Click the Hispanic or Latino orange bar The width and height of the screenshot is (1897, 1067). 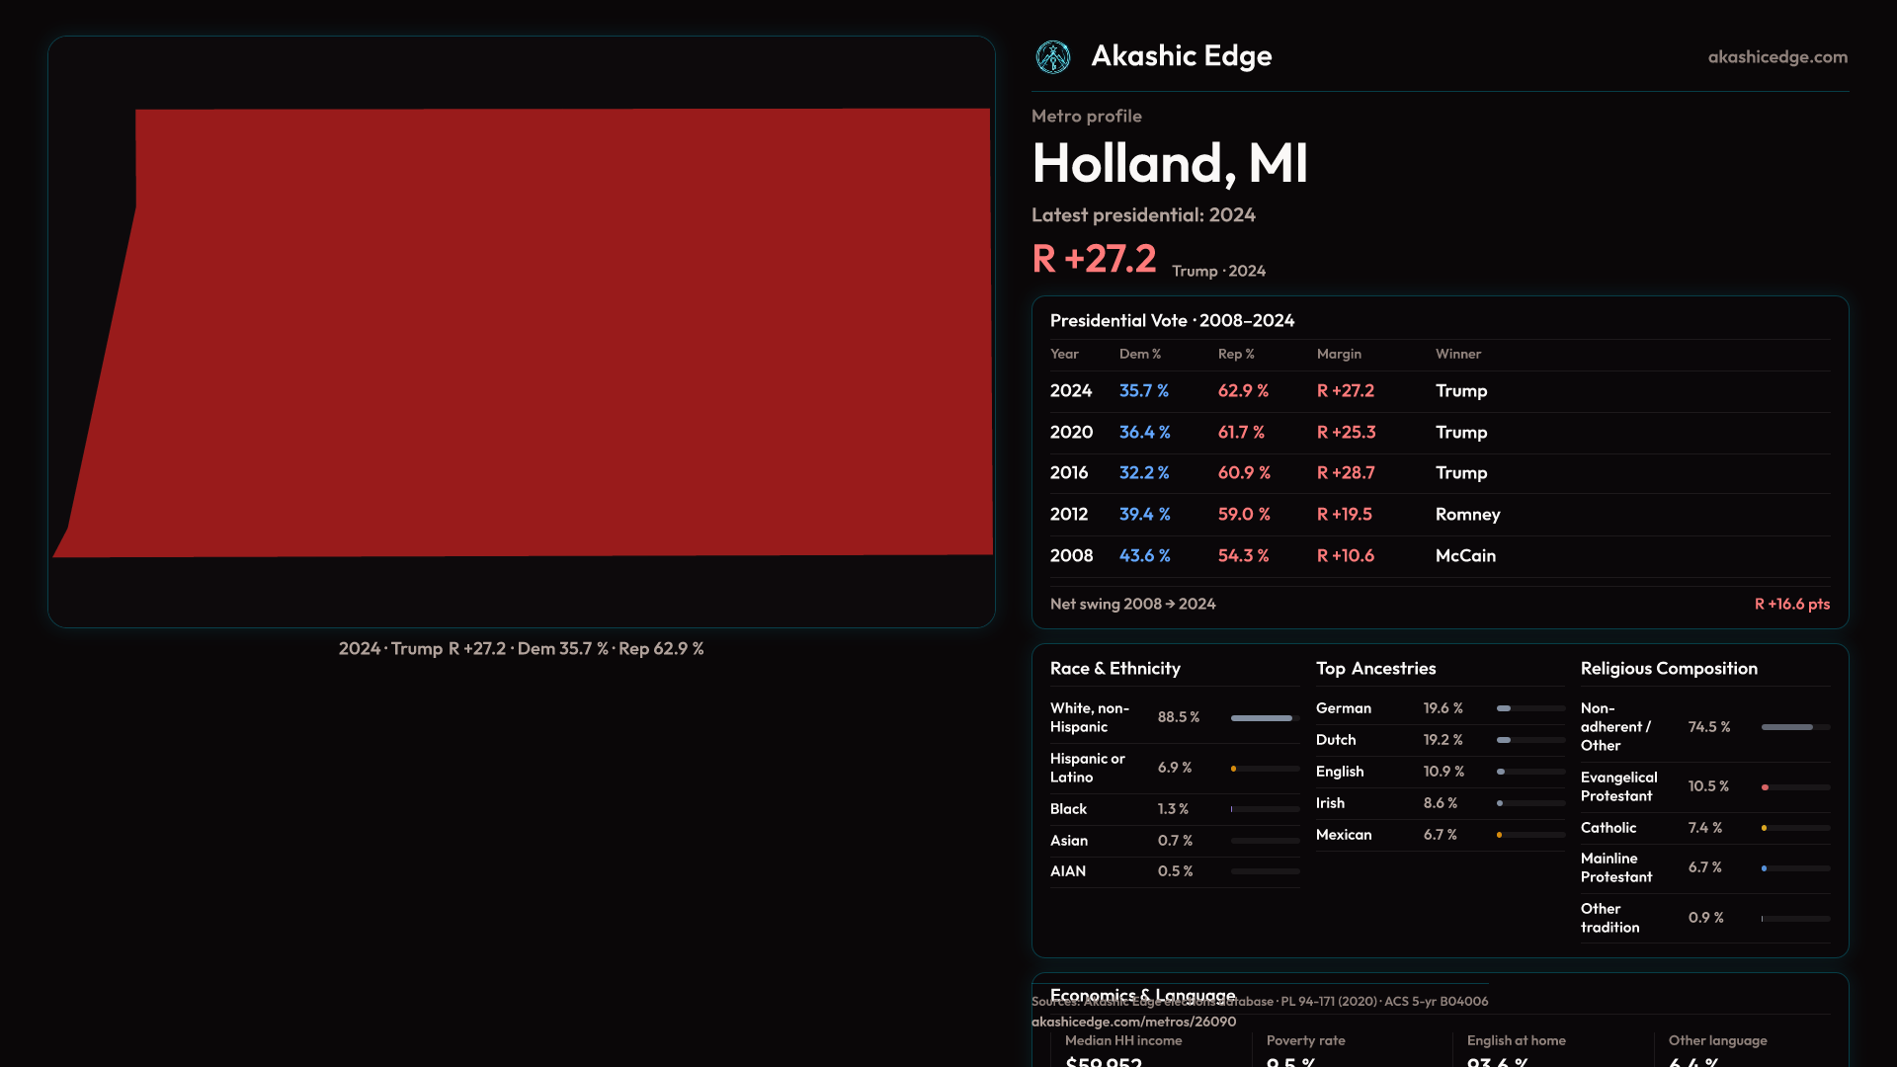click(1234, 769)
